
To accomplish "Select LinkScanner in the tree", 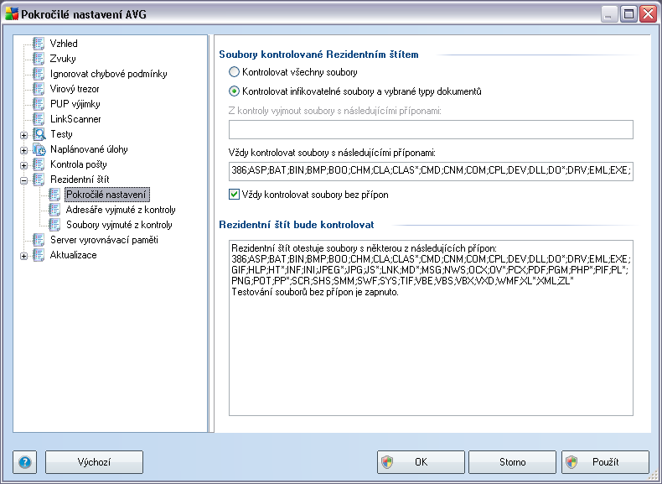I will coord(75,119).
